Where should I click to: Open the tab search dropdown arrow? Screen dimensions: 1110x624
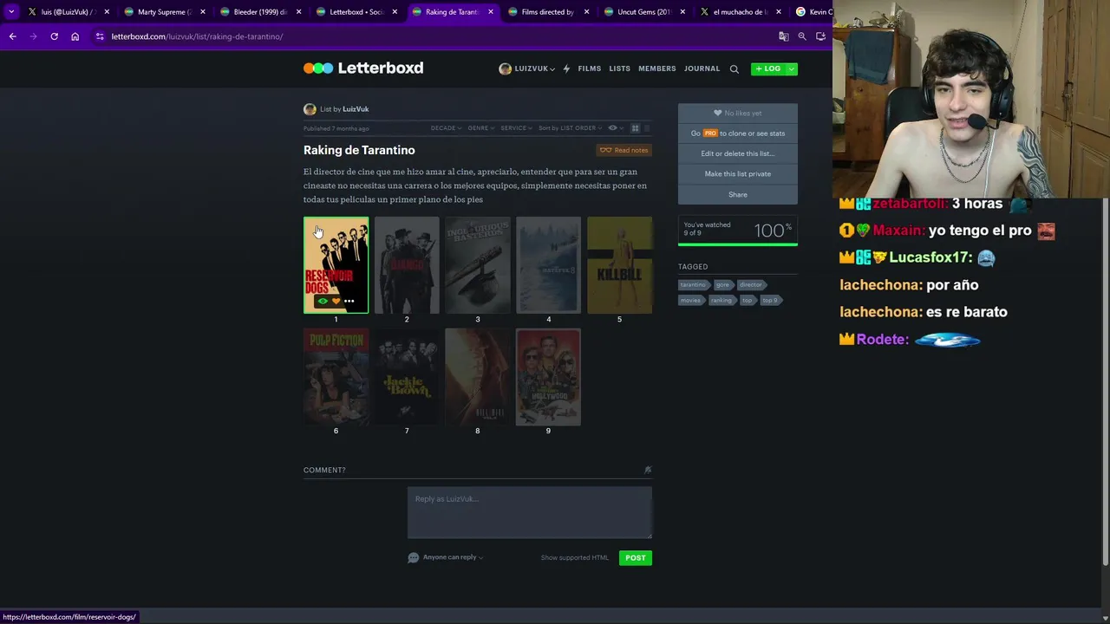(11, 12)
